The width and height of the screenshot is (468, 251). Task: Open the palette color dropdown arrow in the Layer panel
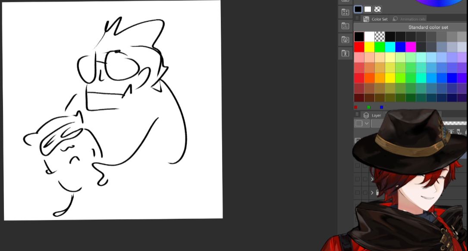click(x=367, y=123)
